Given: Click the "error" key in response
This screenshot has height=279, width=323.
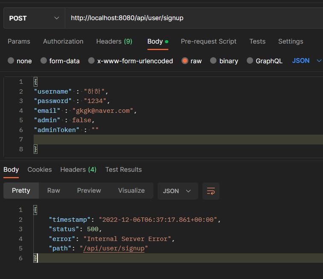Looking at the screenshot, I should (x=62, y=239).
